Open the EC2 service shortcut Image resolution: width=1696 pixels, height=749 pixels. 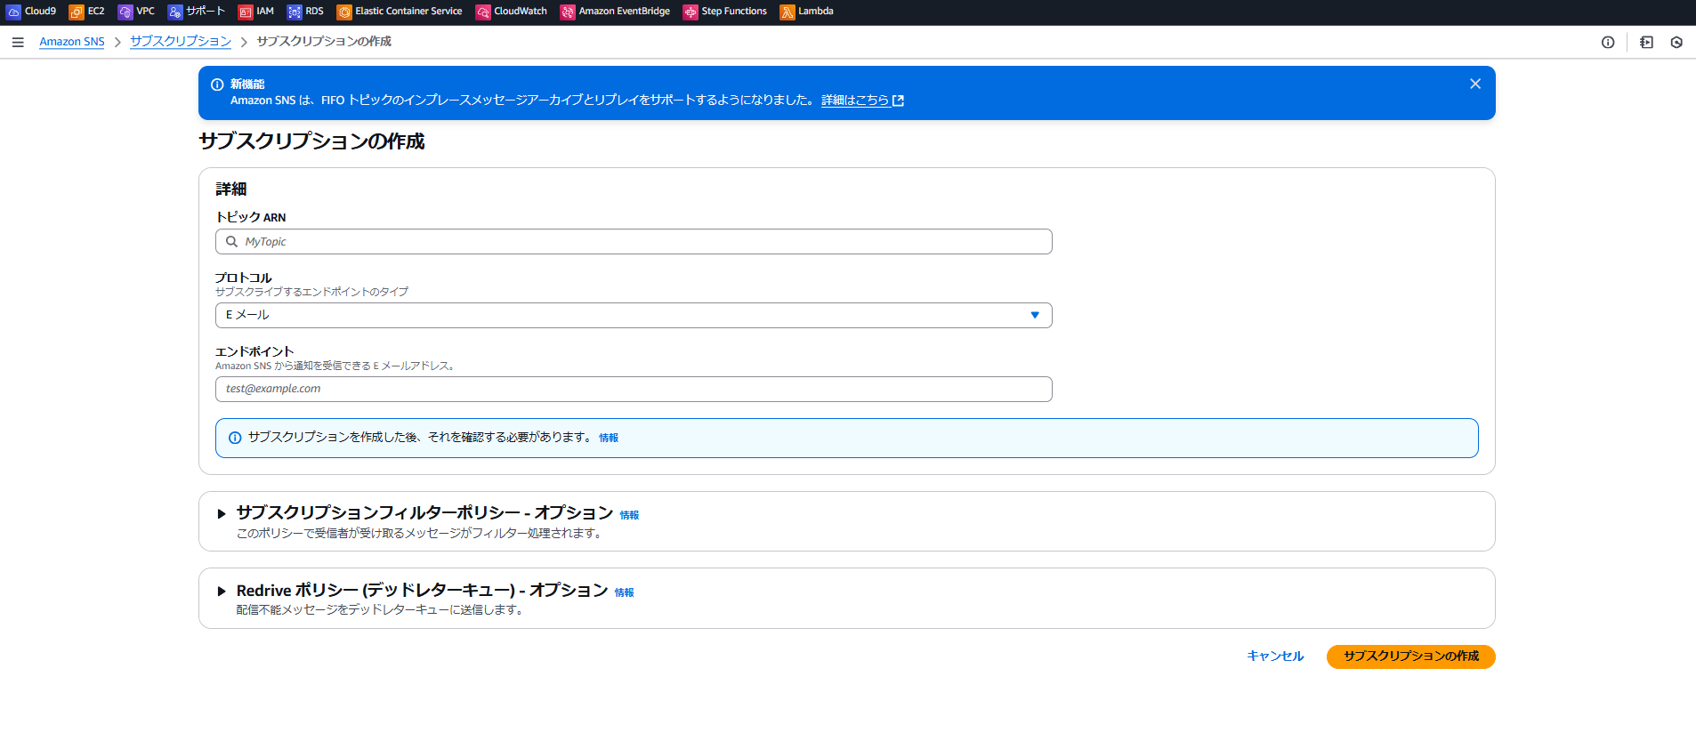click(87, 12)
